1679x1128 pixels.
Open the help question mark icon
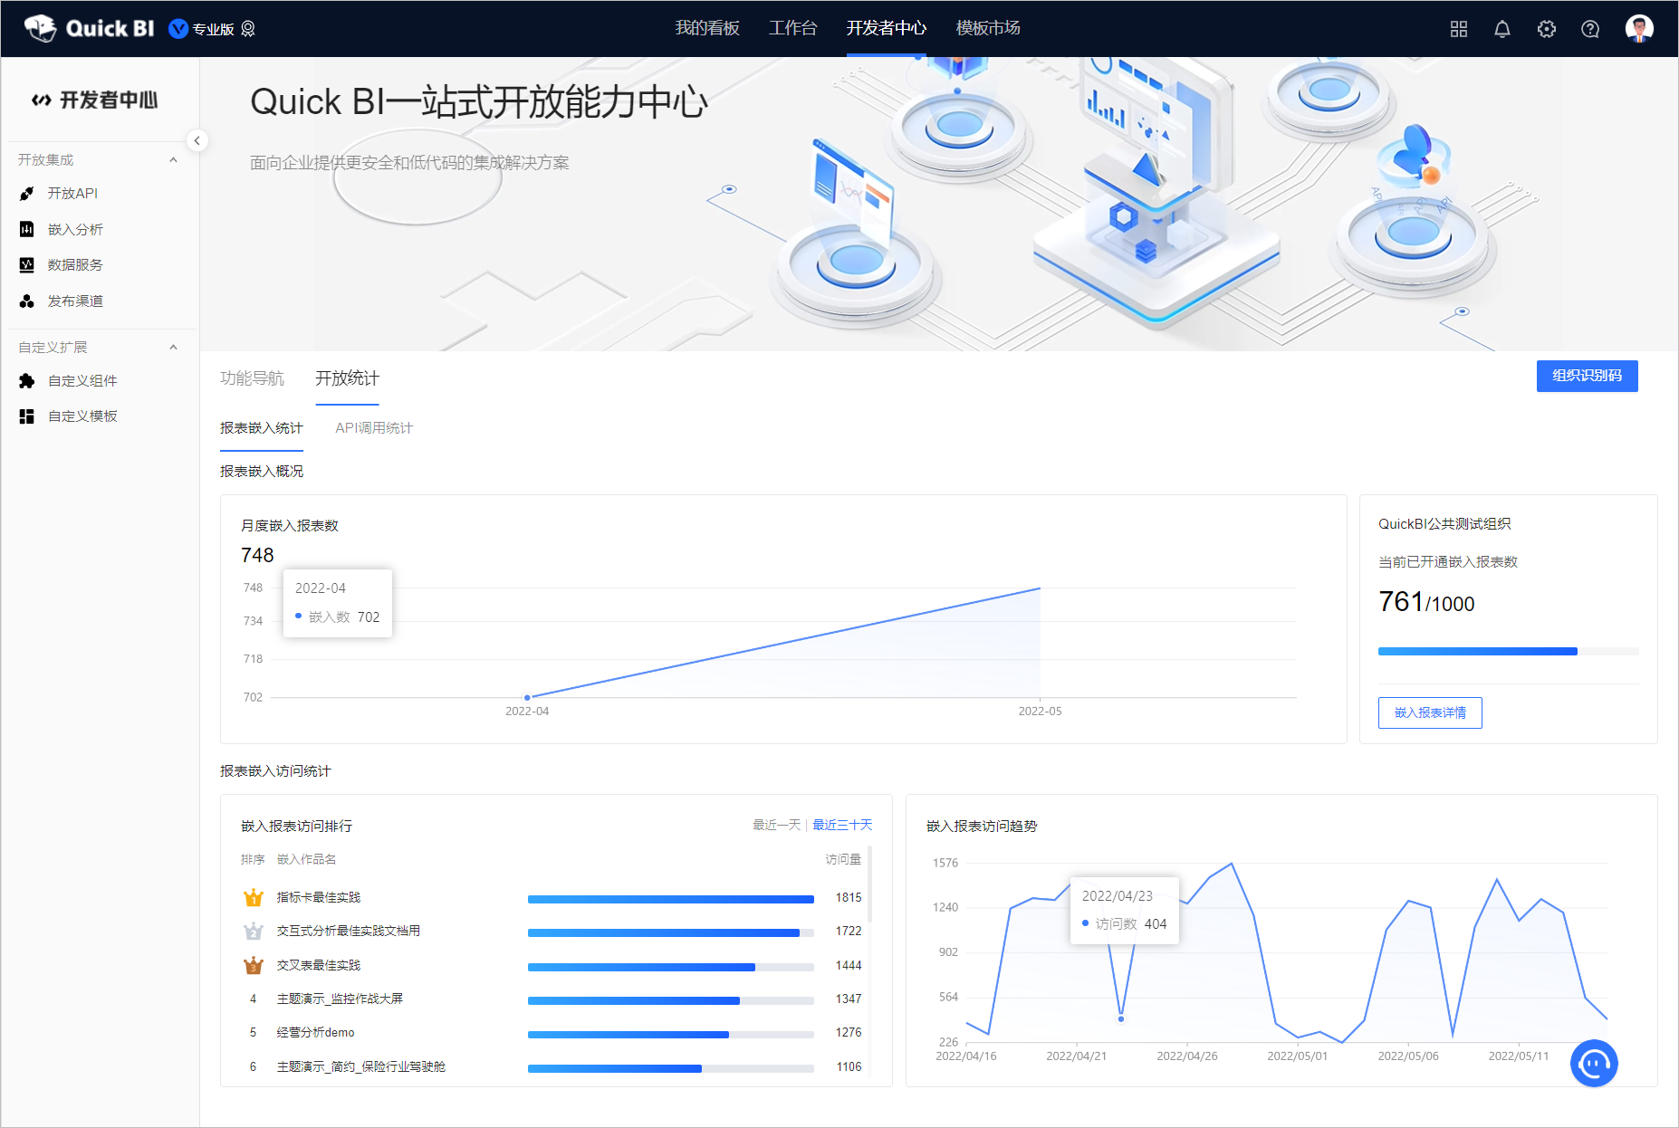[x=1589, y=29]
